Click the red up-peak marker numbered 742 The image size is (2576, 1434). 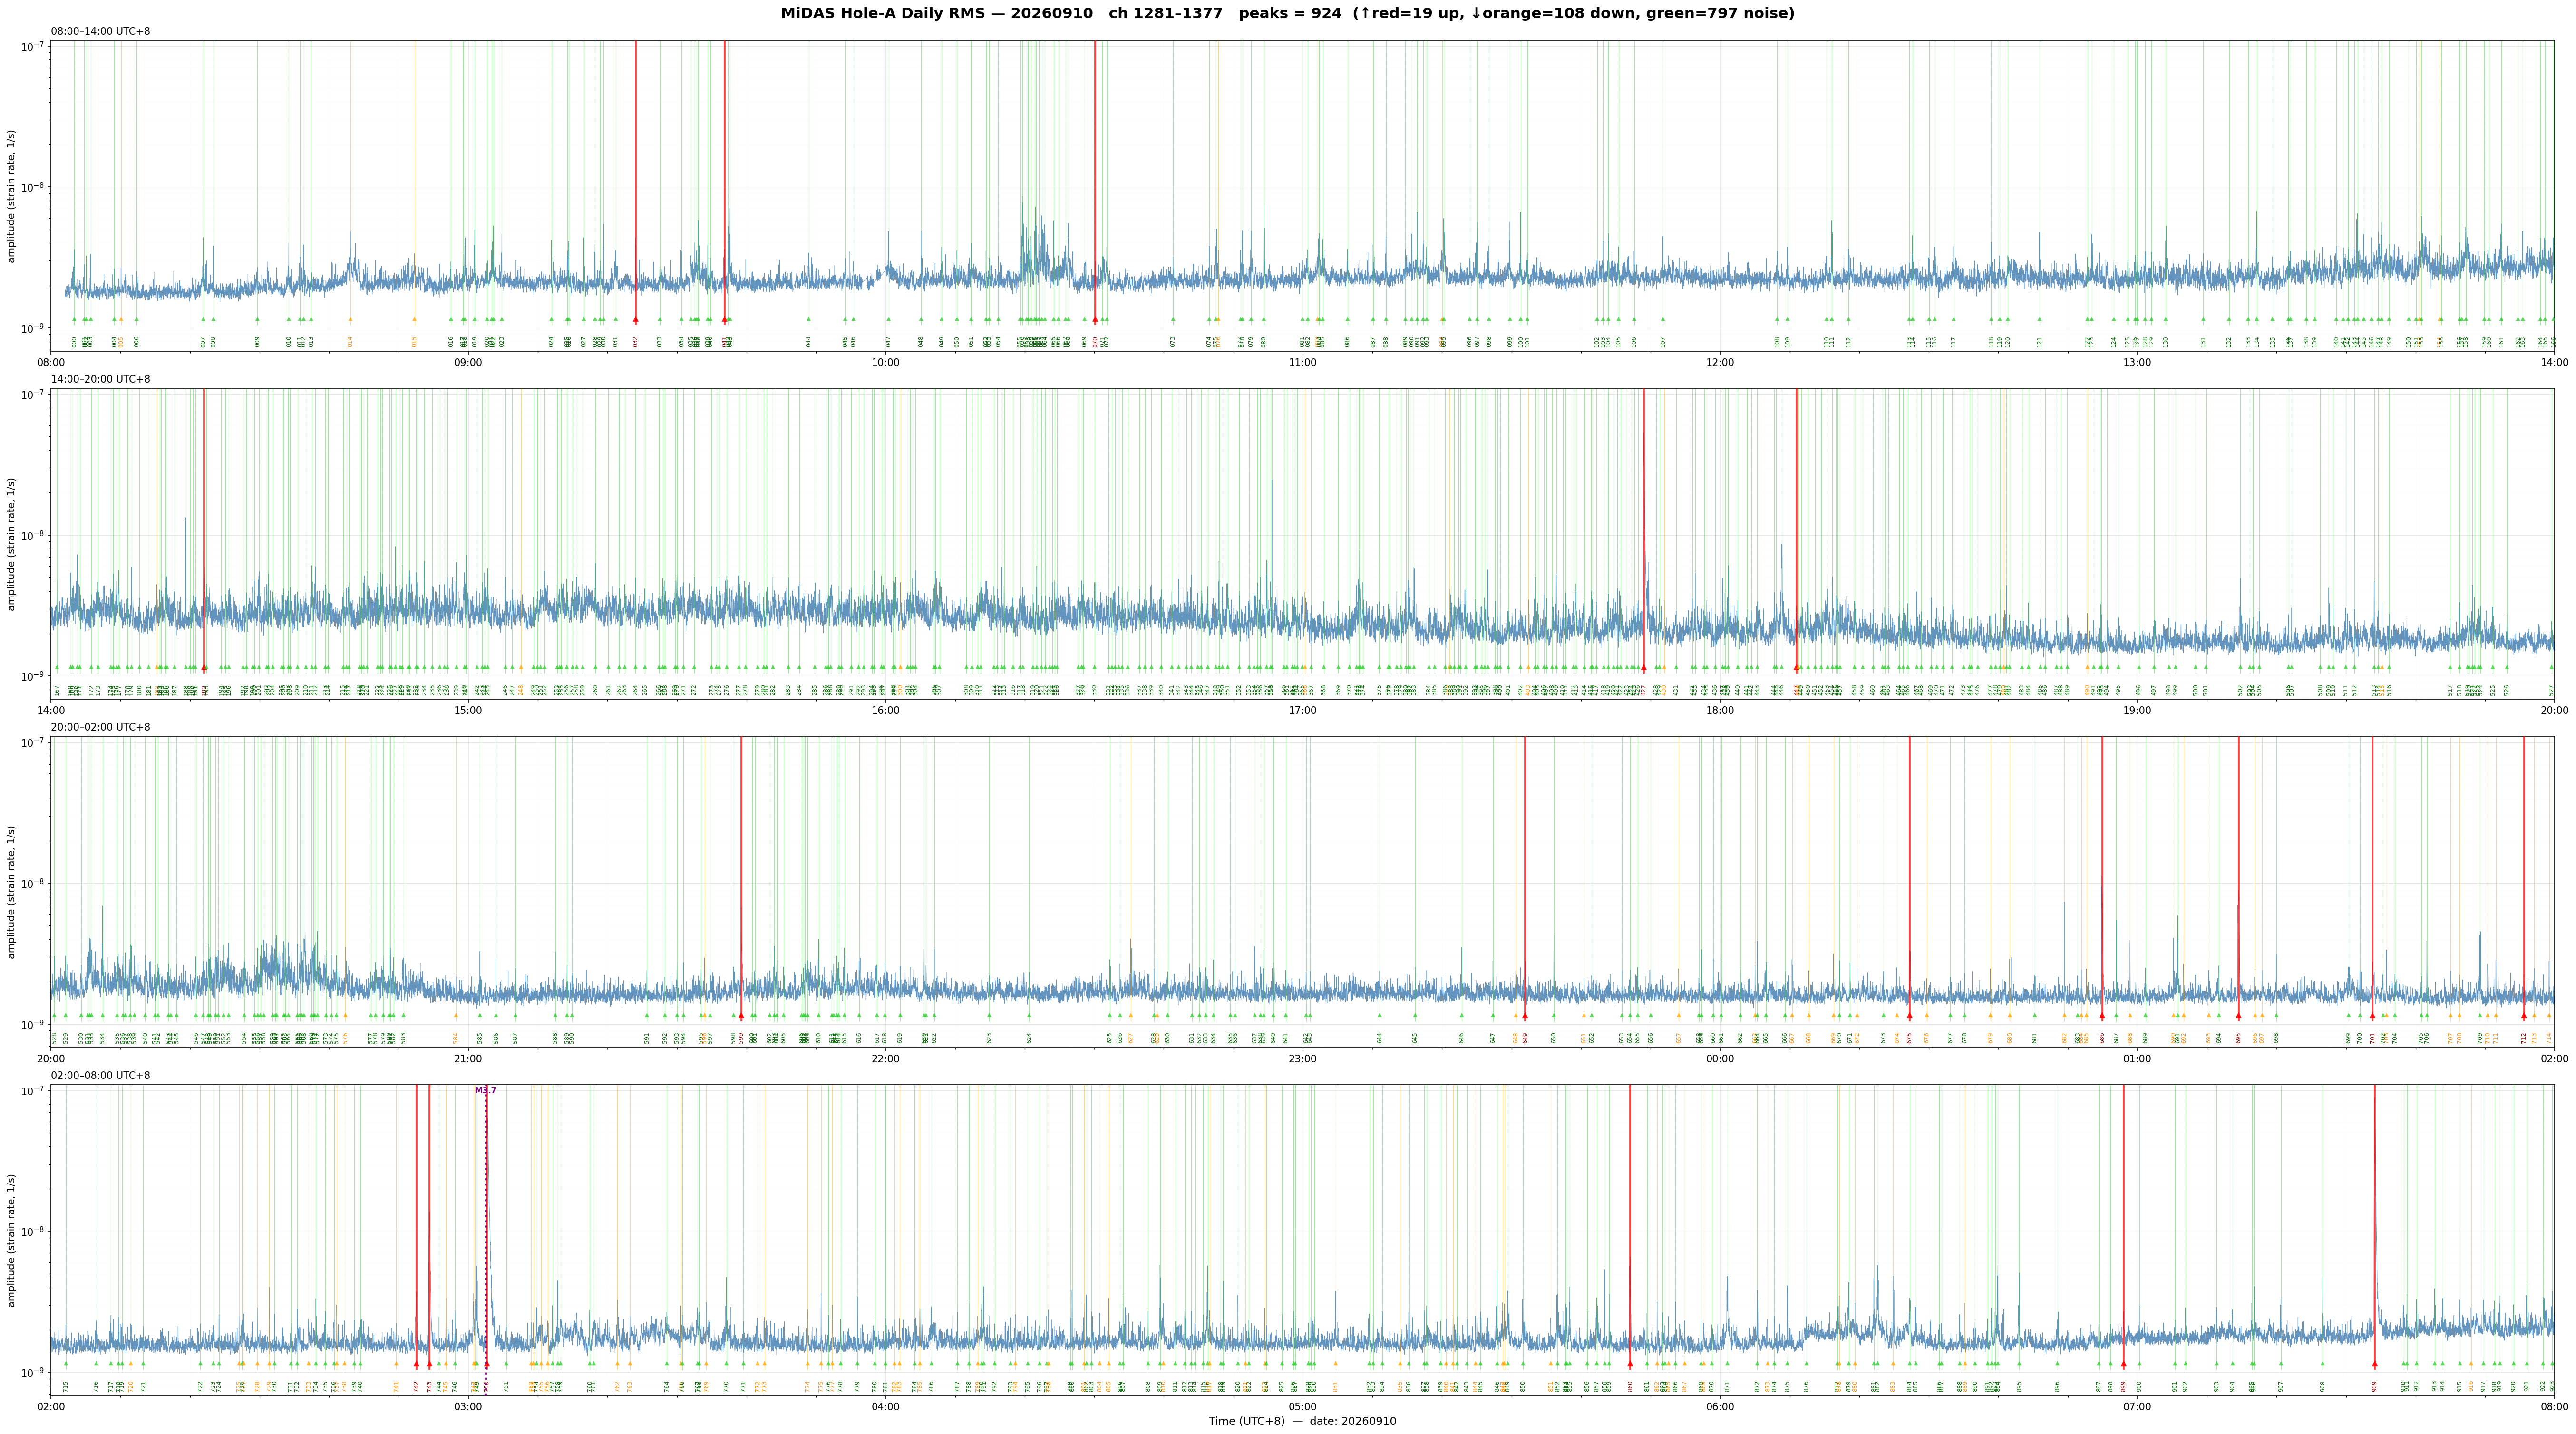point(417,1364)
